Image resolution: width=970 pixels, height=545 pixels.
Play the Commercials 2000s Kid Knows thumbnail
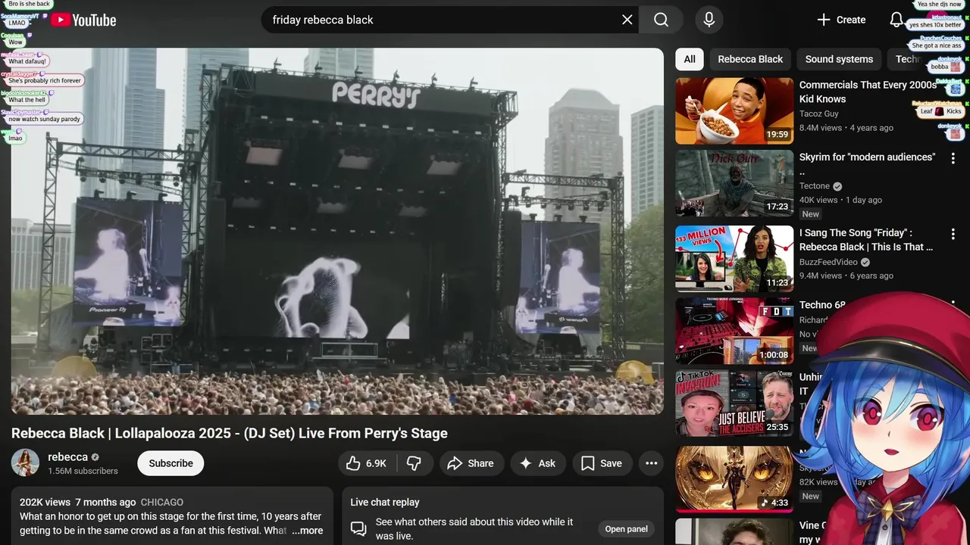click(734, 111)
